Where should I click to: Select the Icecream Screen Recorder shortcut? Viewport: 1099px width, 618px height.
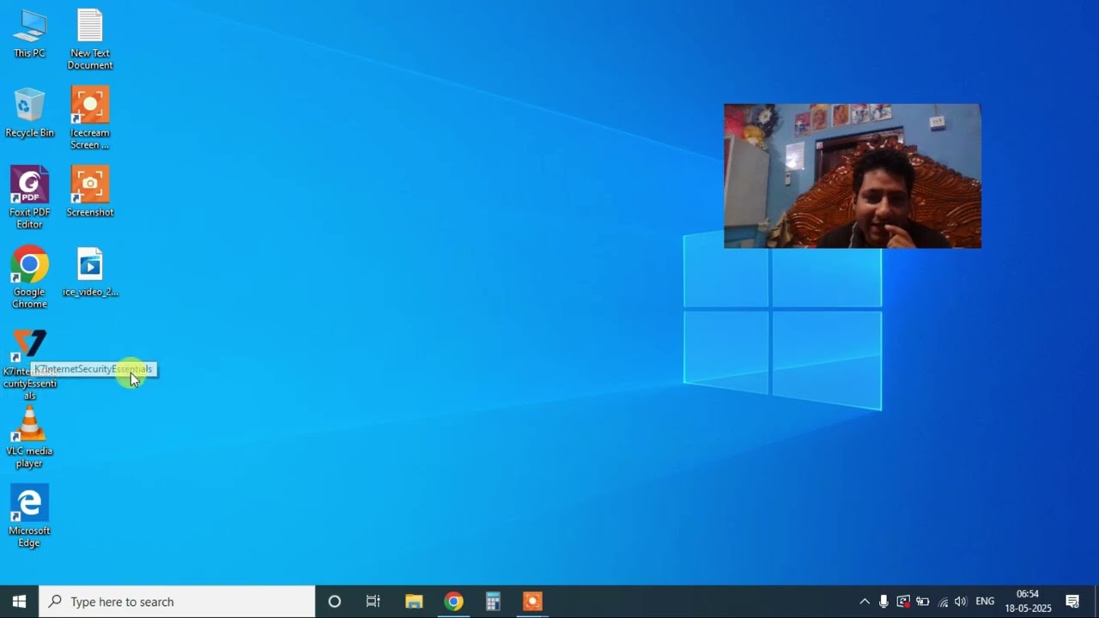coord(90,118)
